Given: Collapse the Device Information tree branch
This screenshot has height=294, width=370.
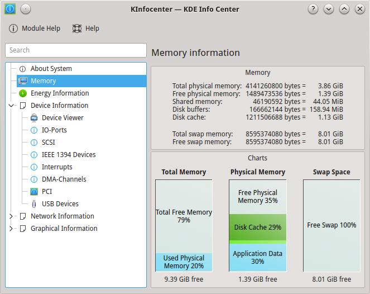Looking at the screenshot, I should click(x=12, y=106).
